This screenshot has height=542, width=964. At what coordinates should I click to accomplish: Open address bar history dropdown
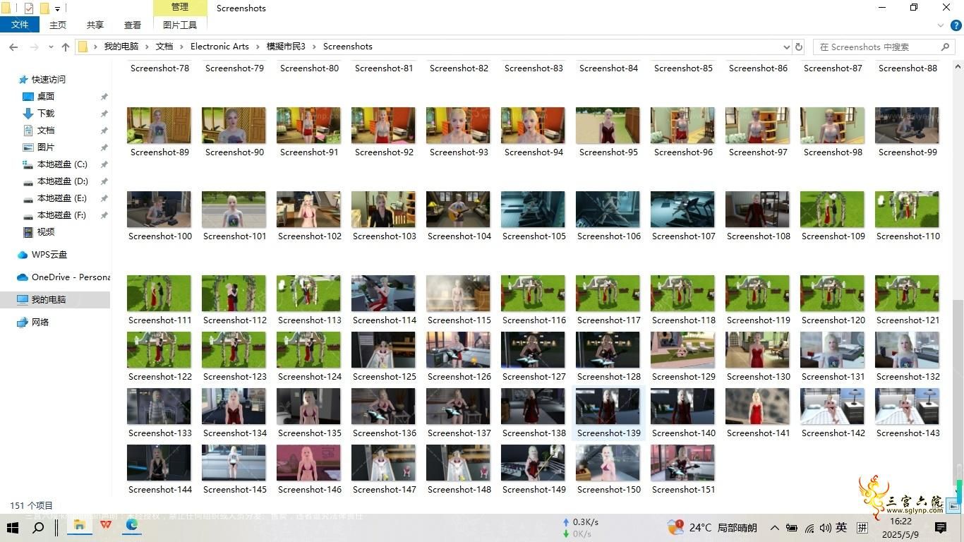point(786,47)
